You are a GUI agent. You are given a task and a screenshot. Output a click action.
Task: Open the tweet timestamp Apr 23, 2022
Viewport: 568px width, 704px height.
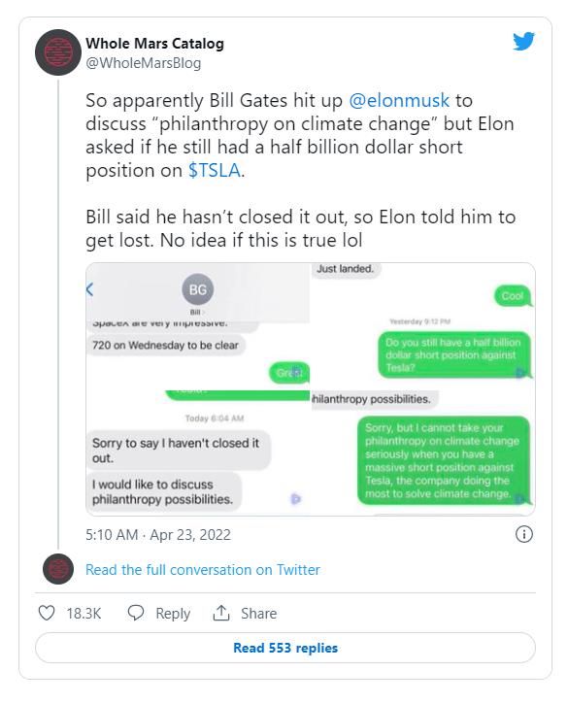158,534
